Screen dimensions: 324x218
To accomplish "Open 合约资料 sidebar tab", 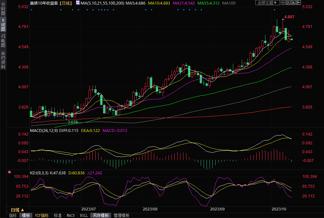I will click(3, 60).
